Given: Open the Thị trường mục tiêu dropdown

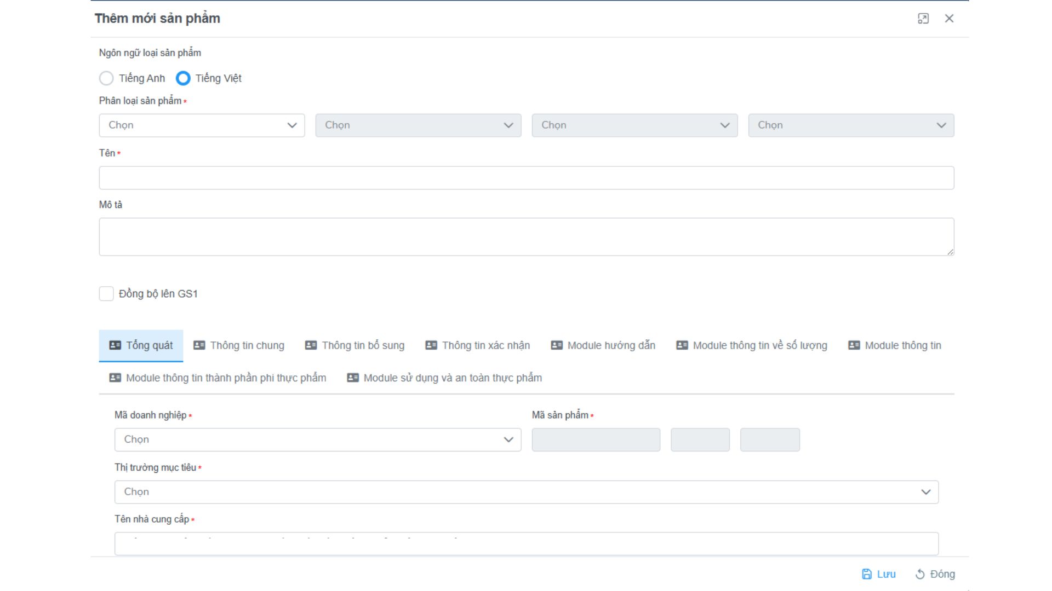Looking at the screenshot, I should (526, 492).
